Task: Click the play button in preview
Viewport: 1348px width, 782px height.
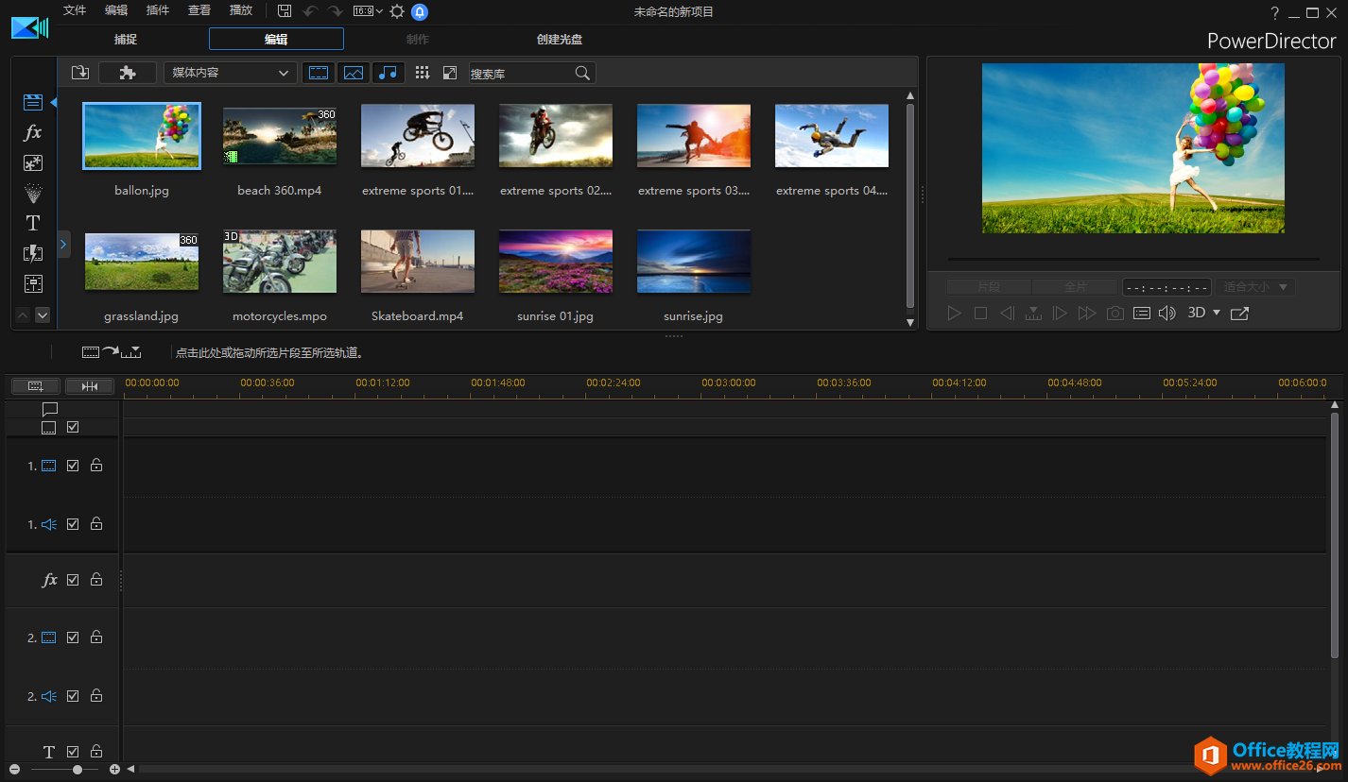Action: point(954,313)
